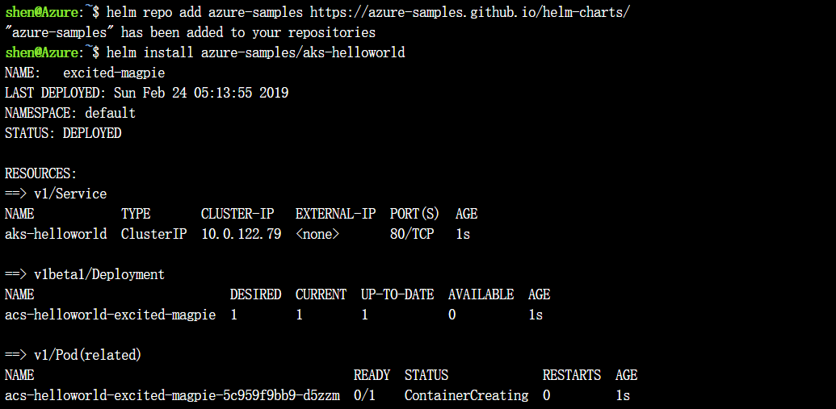Viewport: 836px width, 409px height.
Task: Click the text "azure-samples/aks-helloworld" in install command
Action: pyautogui.click(x=303, y=52)
